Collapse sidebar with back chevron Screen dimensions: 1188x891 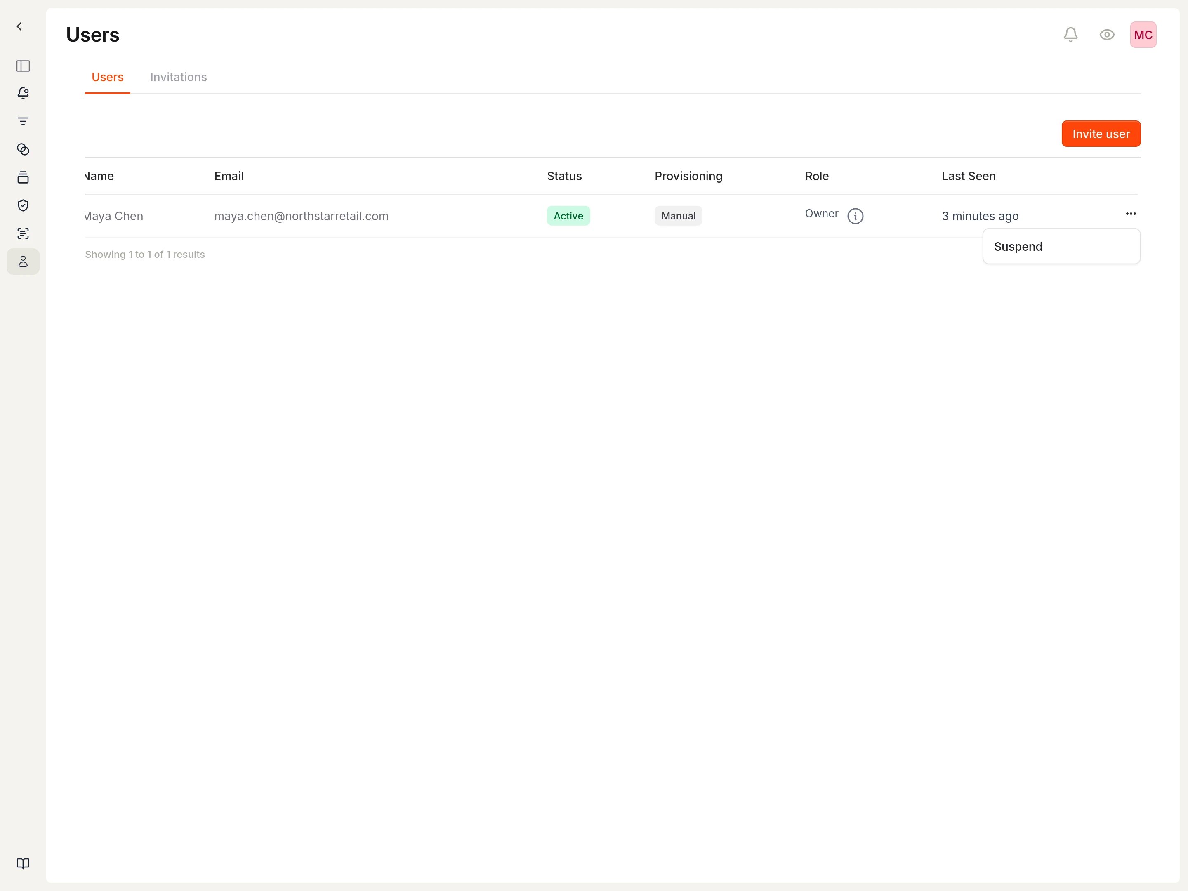(x=19, y=26)
